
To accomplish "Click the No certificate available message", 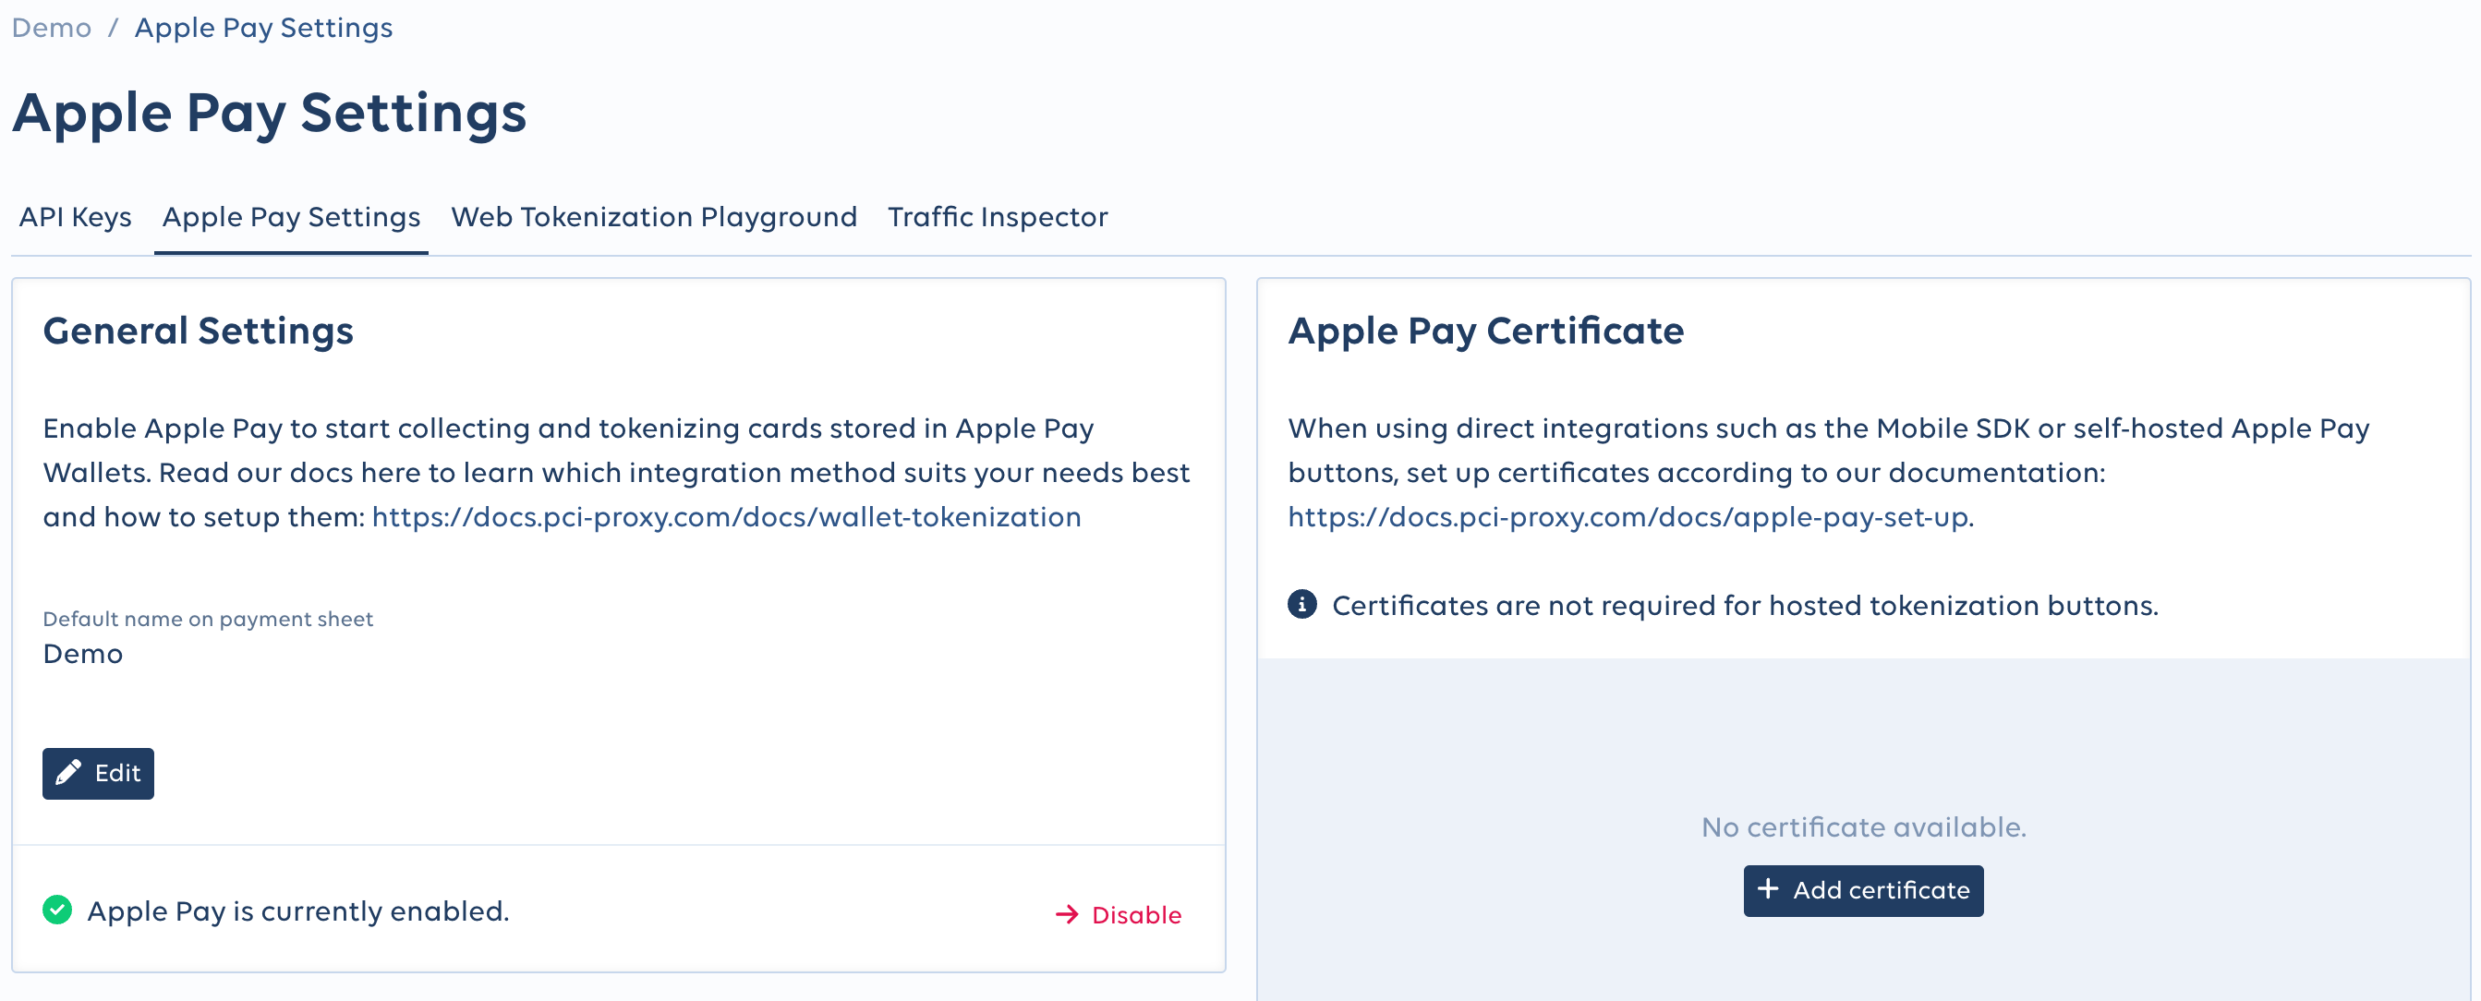I will [x=1863, y=826].
